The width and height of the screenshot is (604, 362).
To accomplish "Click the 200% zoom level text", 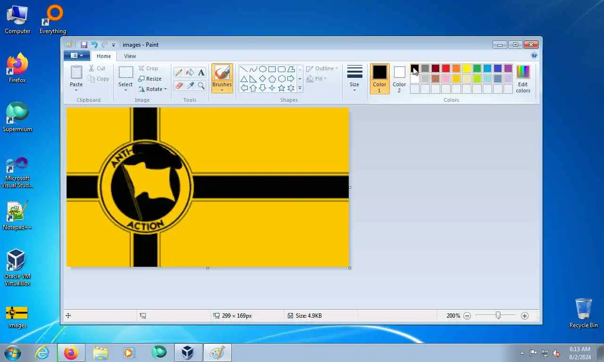I will tap(453, 316).
